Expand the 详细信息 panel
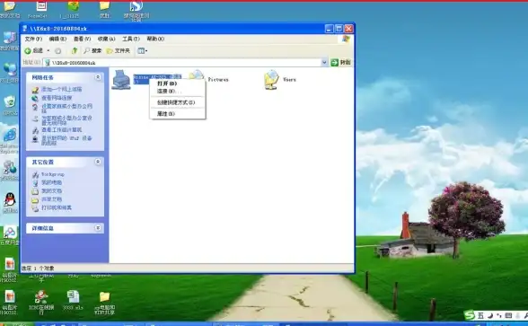Image resolution: width=528 pixels, height=326 pixels. tap(98, 228)
